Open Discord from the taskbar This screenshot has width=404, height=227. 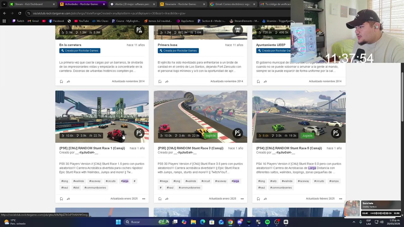[x=240, y=222]
